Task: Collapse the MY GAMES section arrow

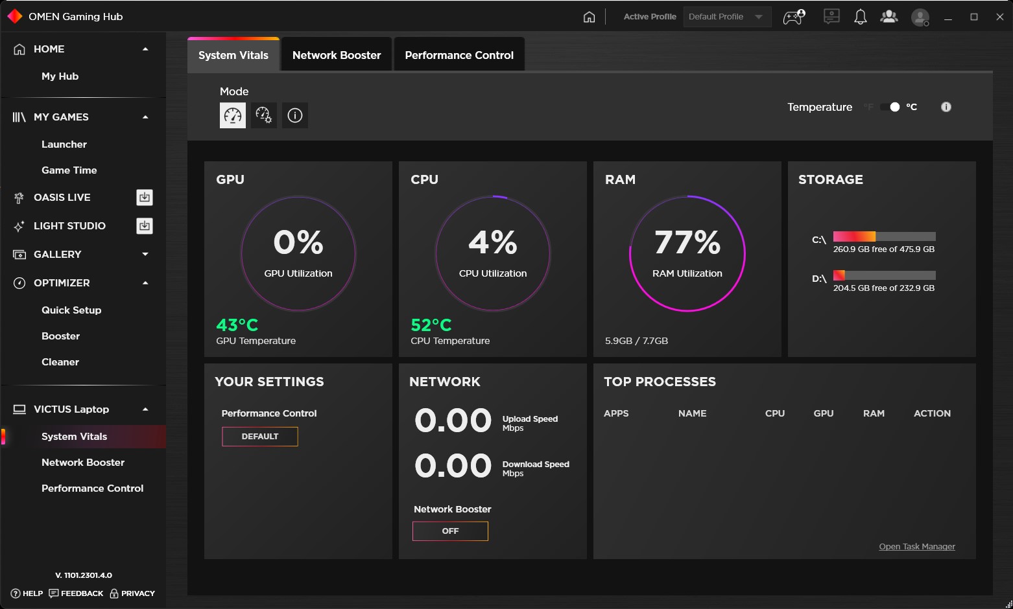Action: pyautogui.click(x=145, y=117)
